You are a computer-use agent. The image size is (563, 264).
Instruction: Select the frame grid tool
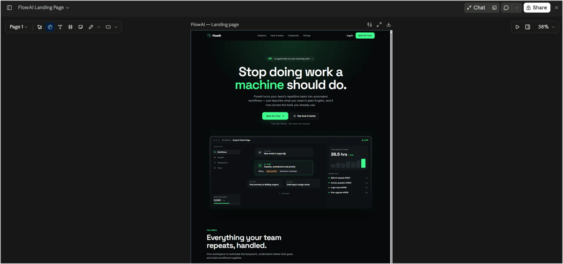pos(70,27)
